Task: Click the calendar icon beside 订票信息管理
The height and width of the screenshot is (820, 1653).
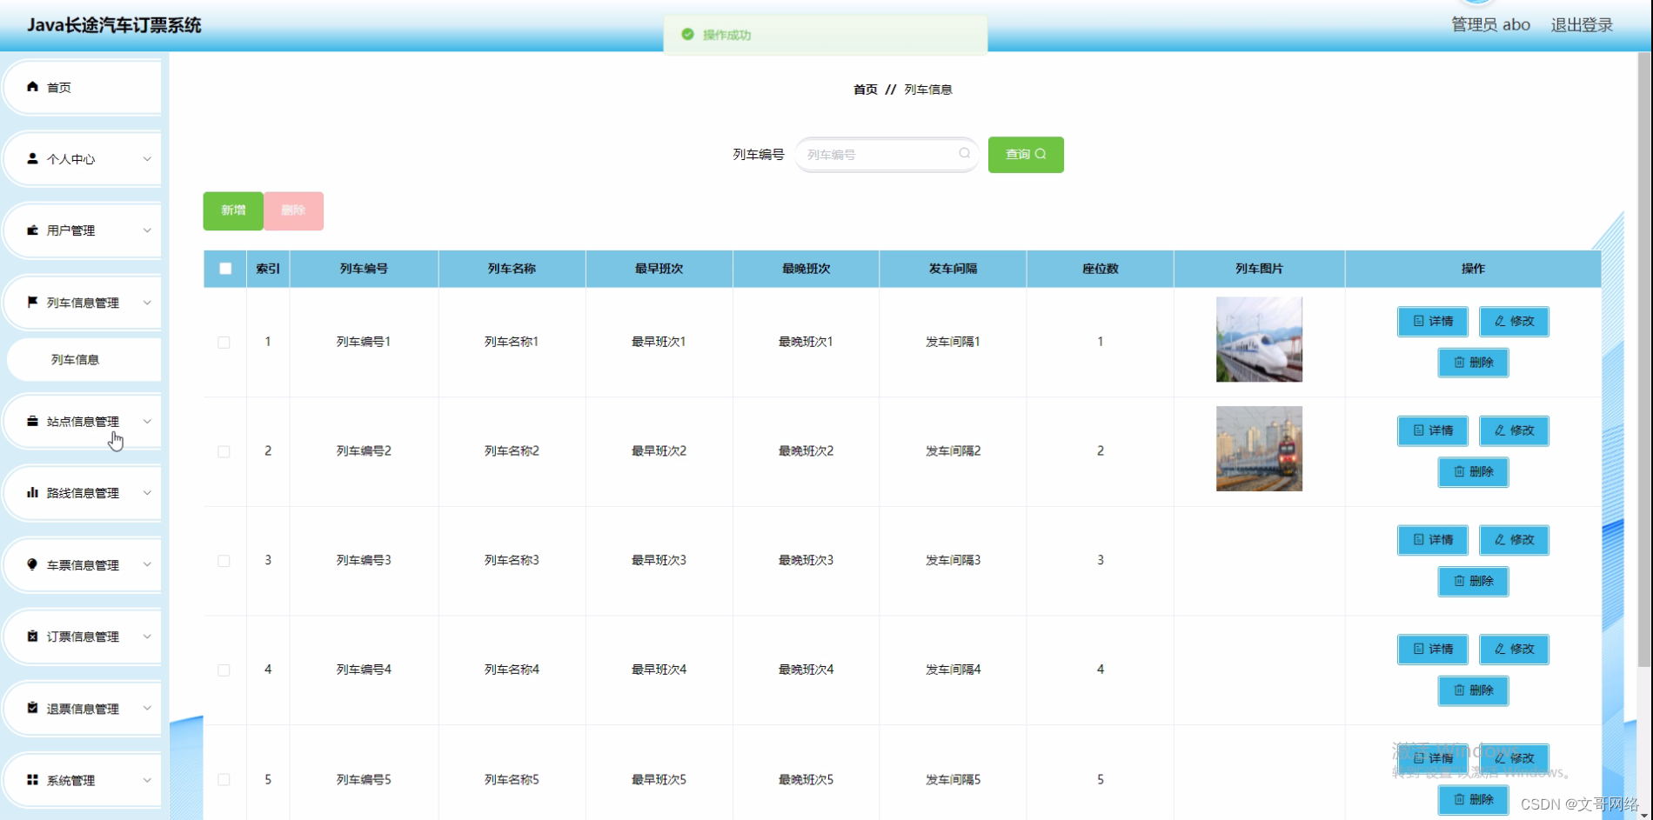Action: 32,636
